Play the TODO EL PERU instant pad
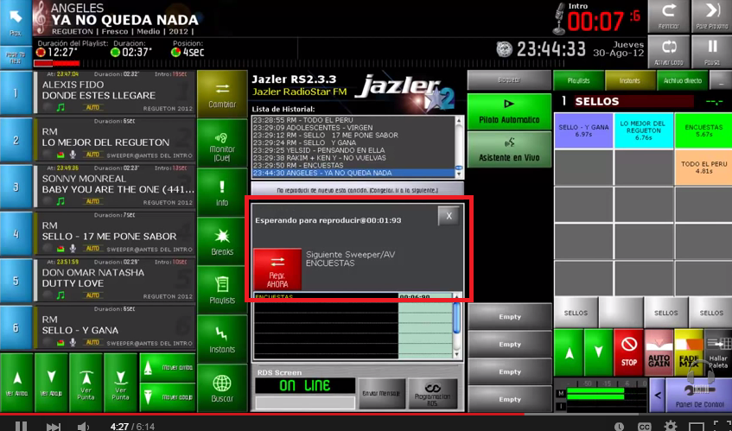The image size is (732, 431). point(703,168)
